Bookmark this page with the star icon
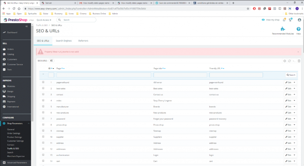 [248, 9]
